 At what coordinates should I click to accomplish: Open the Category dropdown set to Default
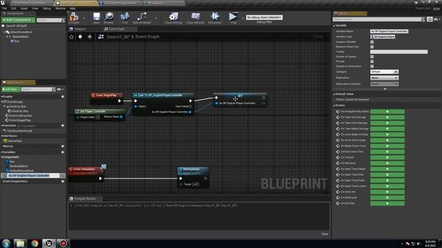point(384,72)
